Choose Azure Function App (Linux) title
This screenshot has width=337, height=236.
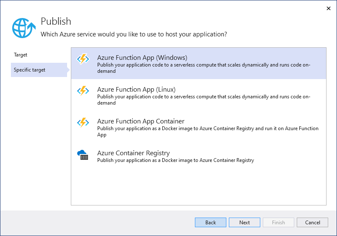click(136, 90)
